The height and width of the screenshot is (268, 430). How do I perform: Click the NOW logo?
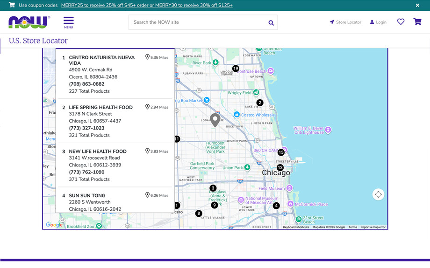click(x=29, y=22)
